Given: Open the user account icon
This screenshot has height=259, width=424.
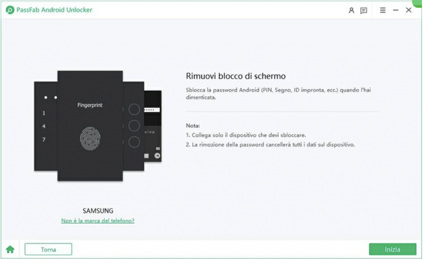Looking at the screenshot, I should (351, 10).
